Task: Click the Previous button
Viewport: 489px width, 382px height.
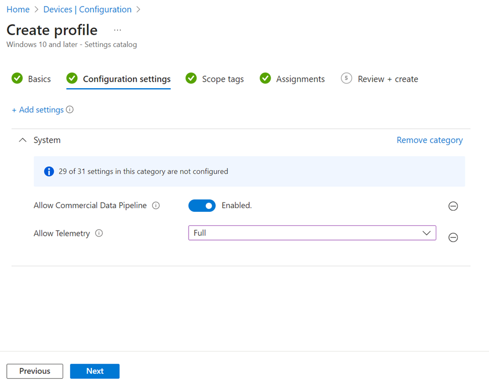Action: point(35,371)
